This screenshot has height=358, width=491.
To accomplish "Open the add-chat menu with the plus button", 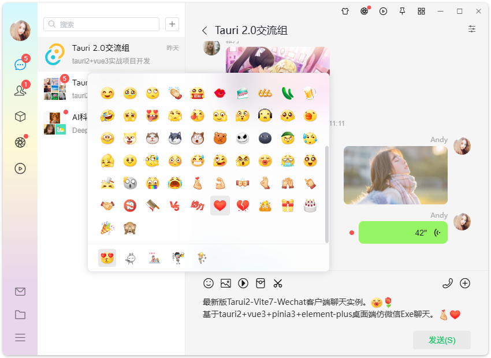I will coord(172,24).
